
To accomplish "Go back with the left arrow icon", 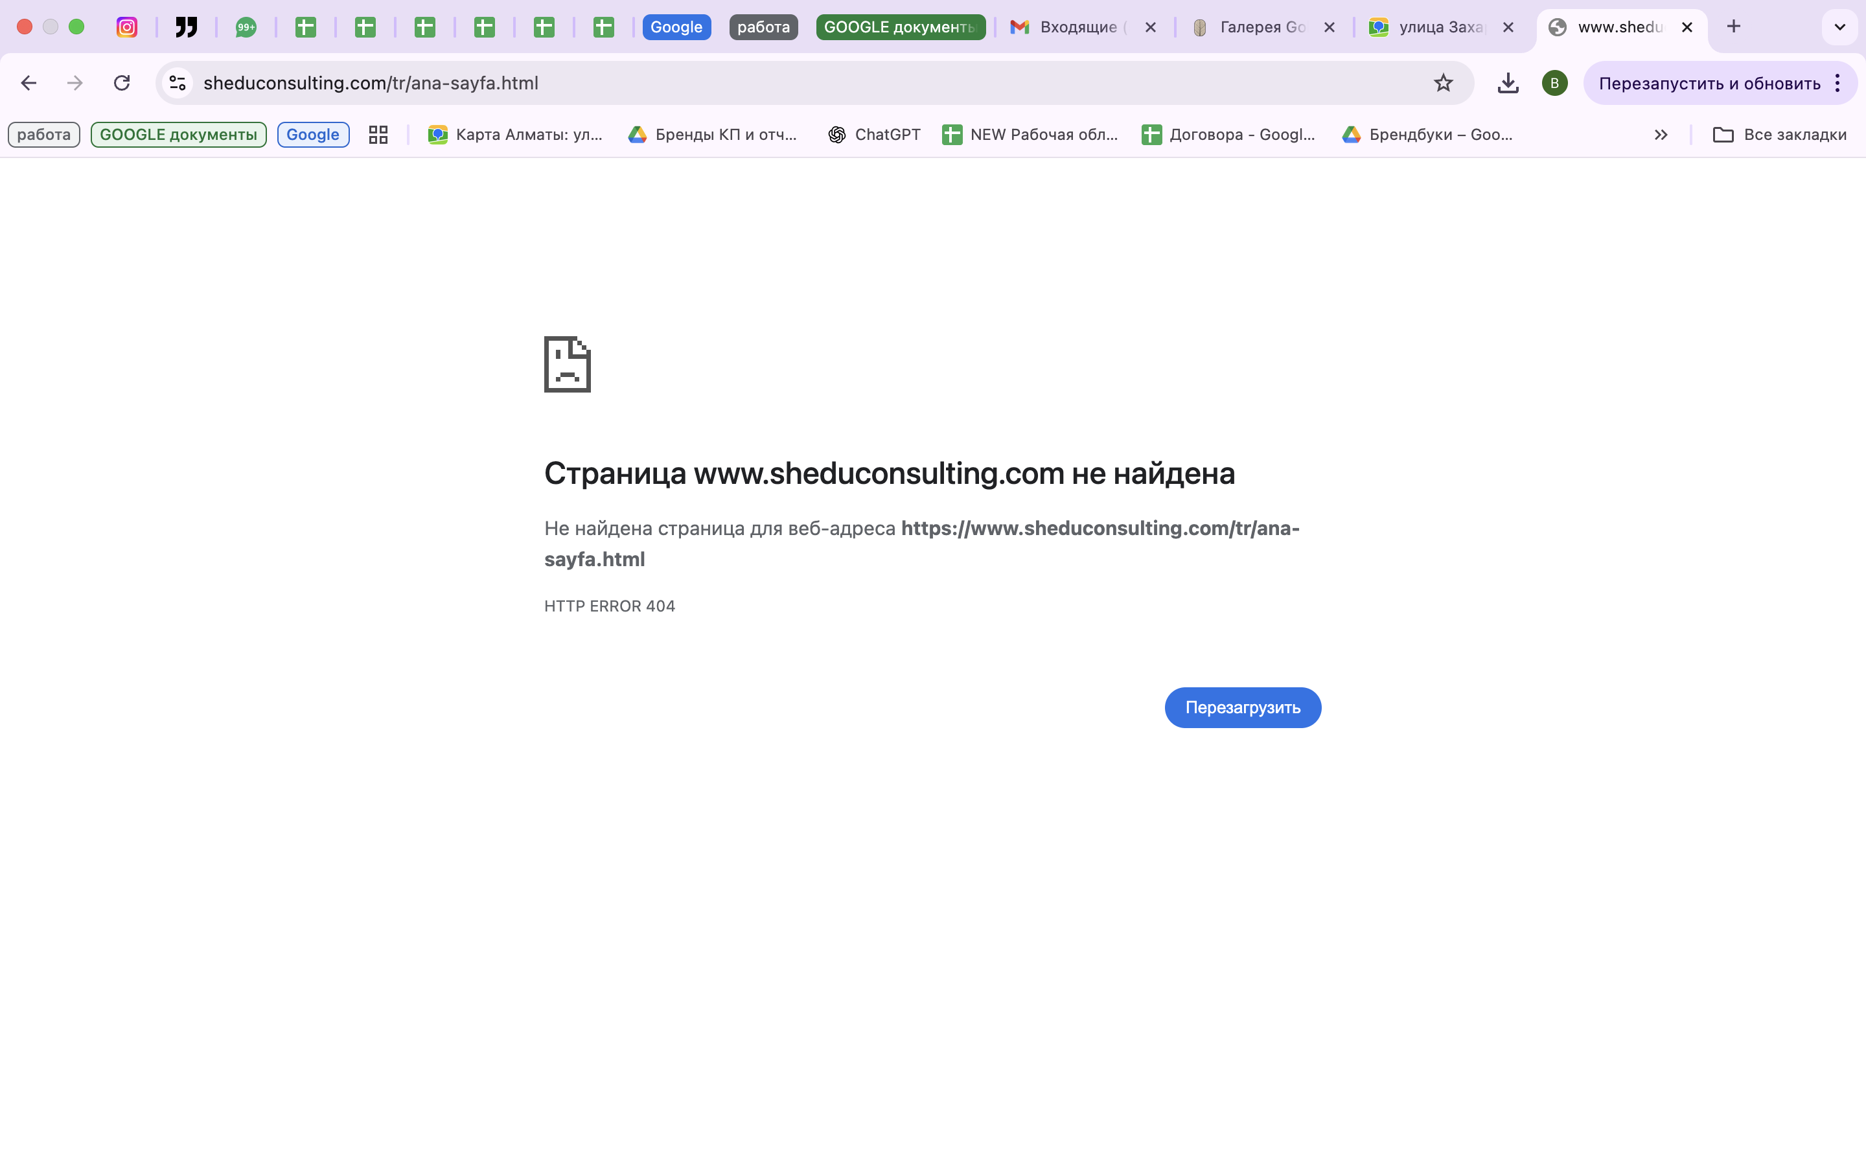I will pos(29,82).
